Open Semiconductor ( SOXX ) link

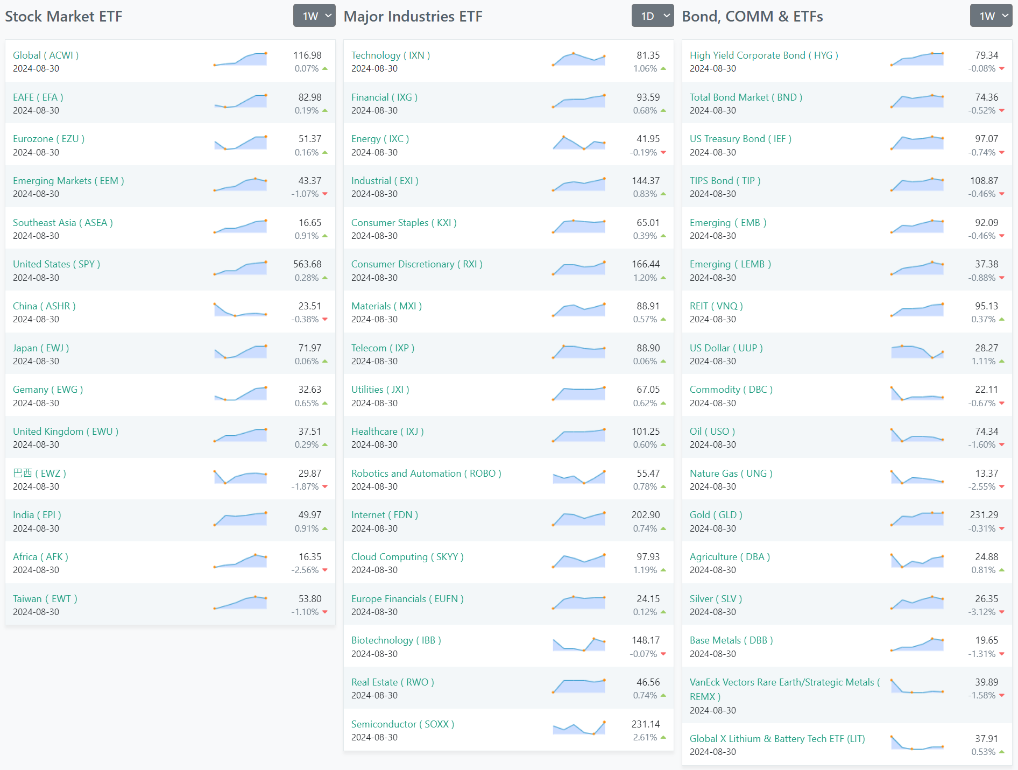click(x=402, y=724)
